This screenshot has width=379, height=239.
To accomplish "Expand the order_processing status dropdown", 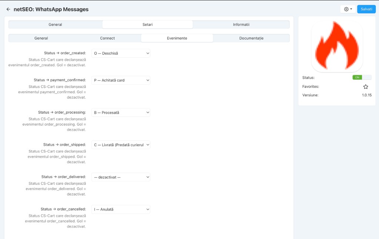I will pyautogui.click(x=121, y=113).
